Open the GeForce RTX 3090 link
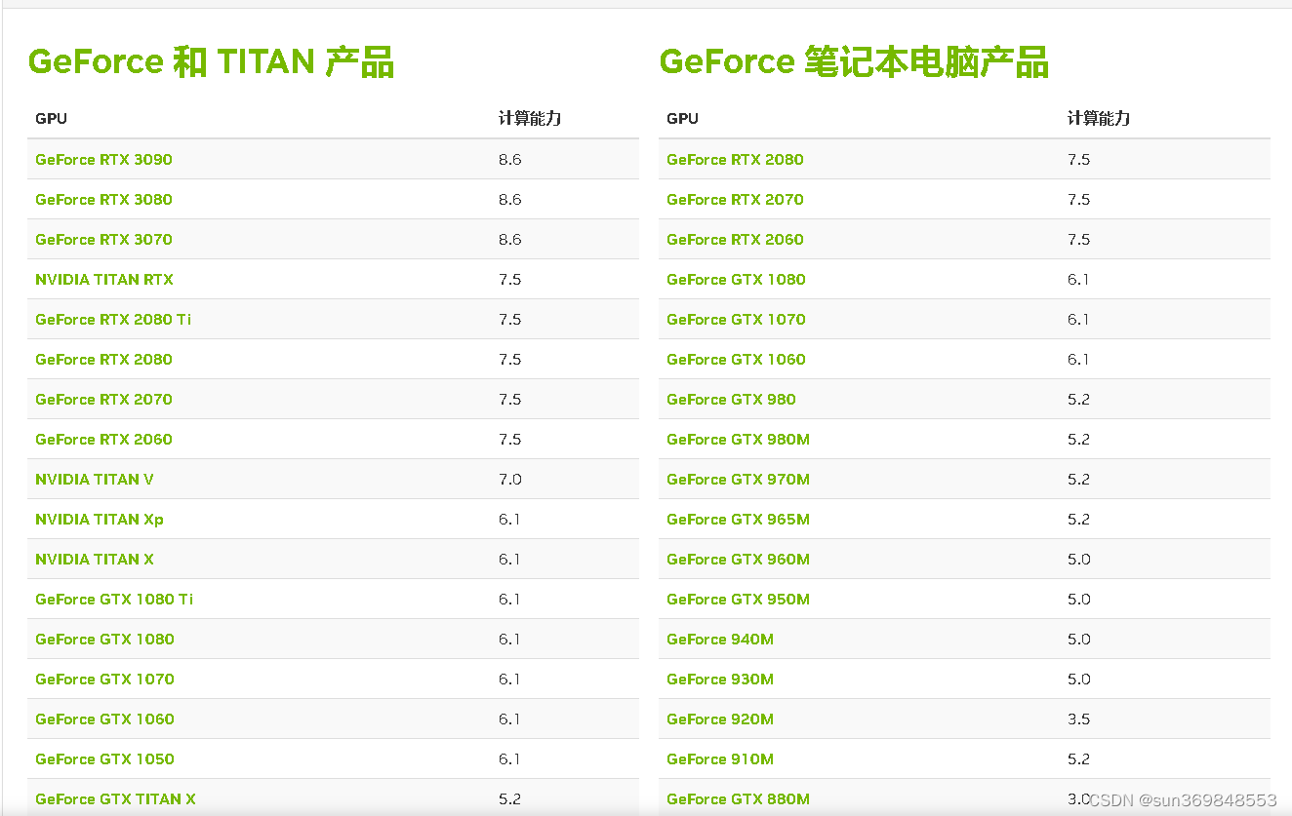The height and width of the screenshot is (816, 1292). tap(103, 159)
